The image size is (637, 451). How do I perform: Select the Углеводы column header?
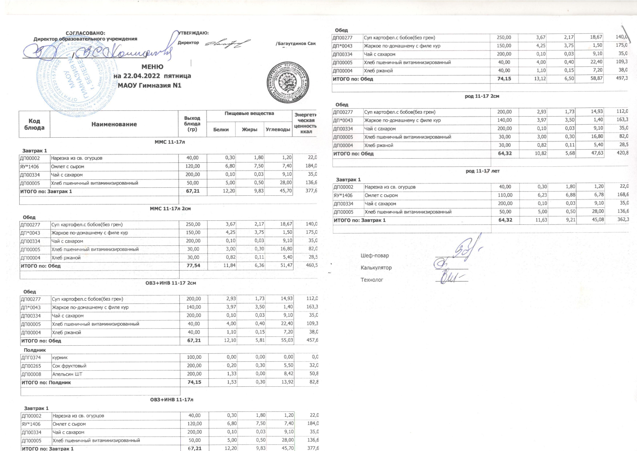(x=278, y=130)
